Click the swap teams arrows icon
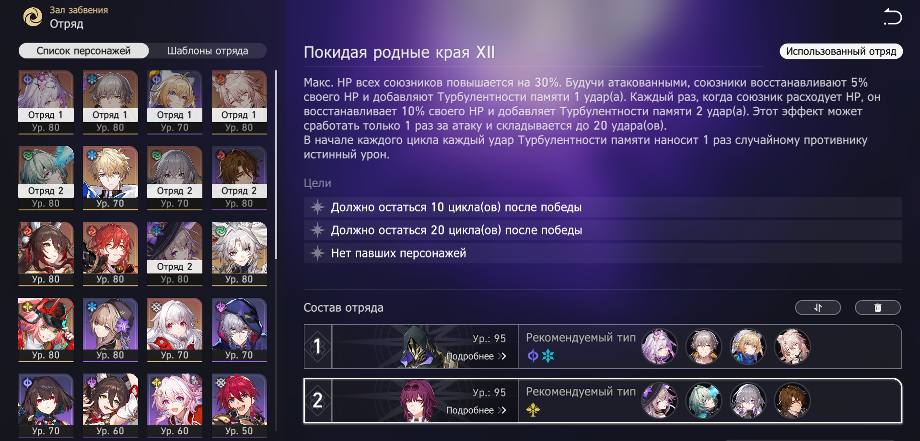920x441 pixels. [818, 307]
